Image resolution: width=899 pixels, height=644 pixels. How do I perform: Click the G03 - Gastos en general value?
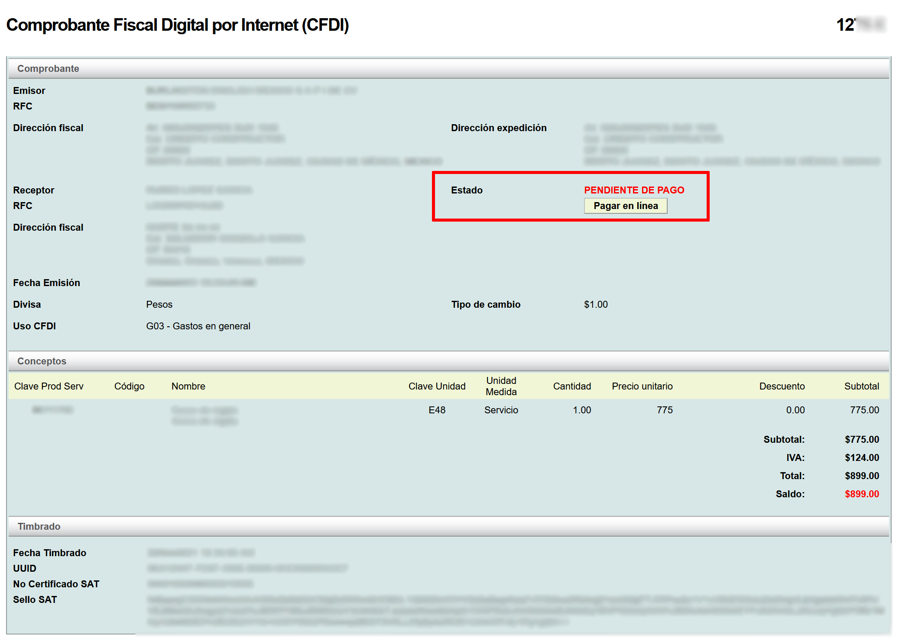[198, 326]
